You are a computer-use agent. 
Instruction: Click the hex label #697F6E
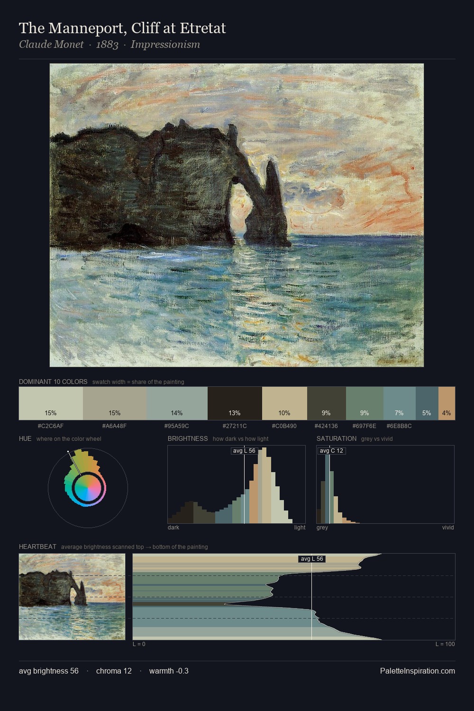(365, 426)
